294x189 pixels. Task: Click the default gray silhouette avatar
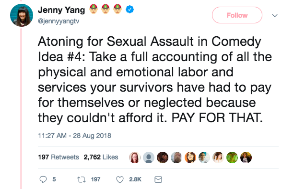149,157
